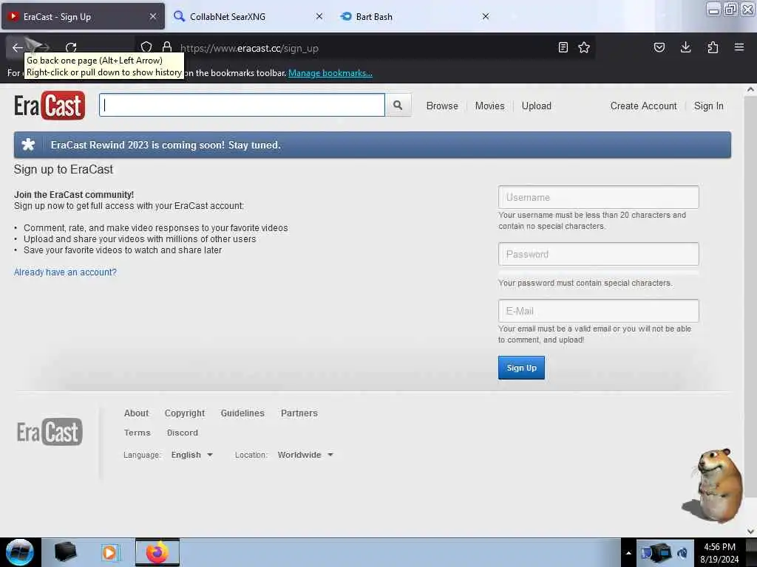This screenshot has width=757, height=567.
Task: Click the page scrollbar down arrow
Action: click(x=750, y=531)
